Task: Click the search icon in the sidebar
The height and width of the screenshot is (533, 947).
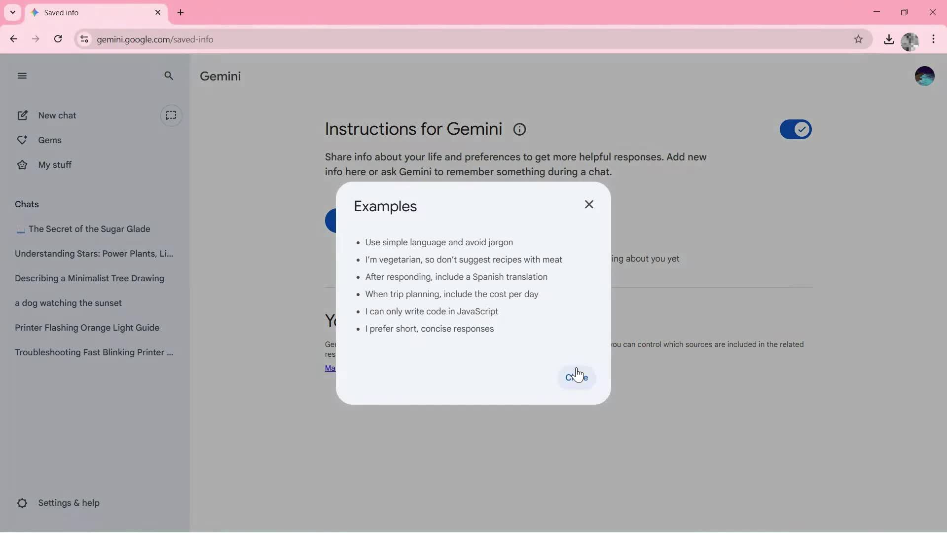Action: pyautogui.click(x=169, y=76)
